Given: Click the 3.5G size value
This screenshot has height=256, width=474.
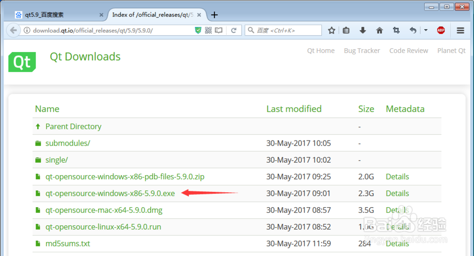Looking at the screenshot, I should coord(366,210).
